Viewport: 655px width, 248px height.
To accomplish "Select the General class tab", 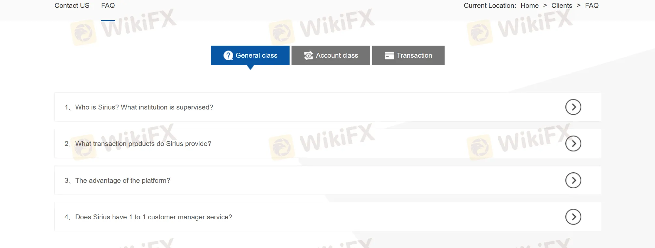I will tap(250, 55).
